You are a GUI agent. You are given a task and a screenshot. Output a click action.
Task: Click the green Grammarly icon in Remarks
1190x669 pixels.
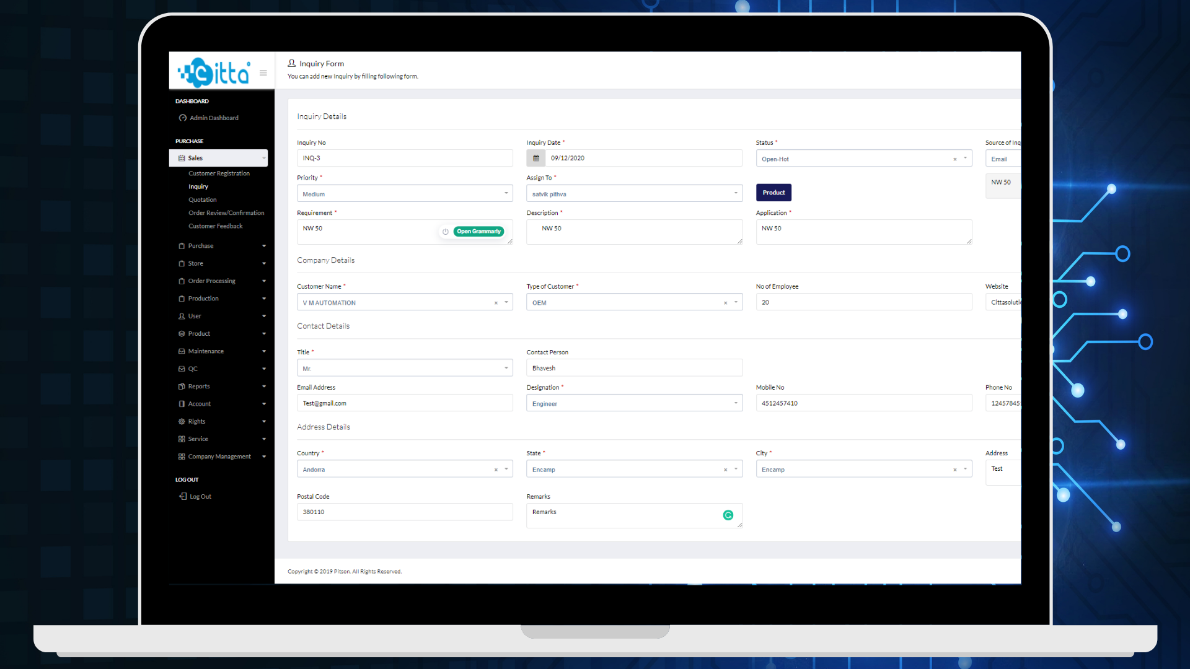pos(728,515)
